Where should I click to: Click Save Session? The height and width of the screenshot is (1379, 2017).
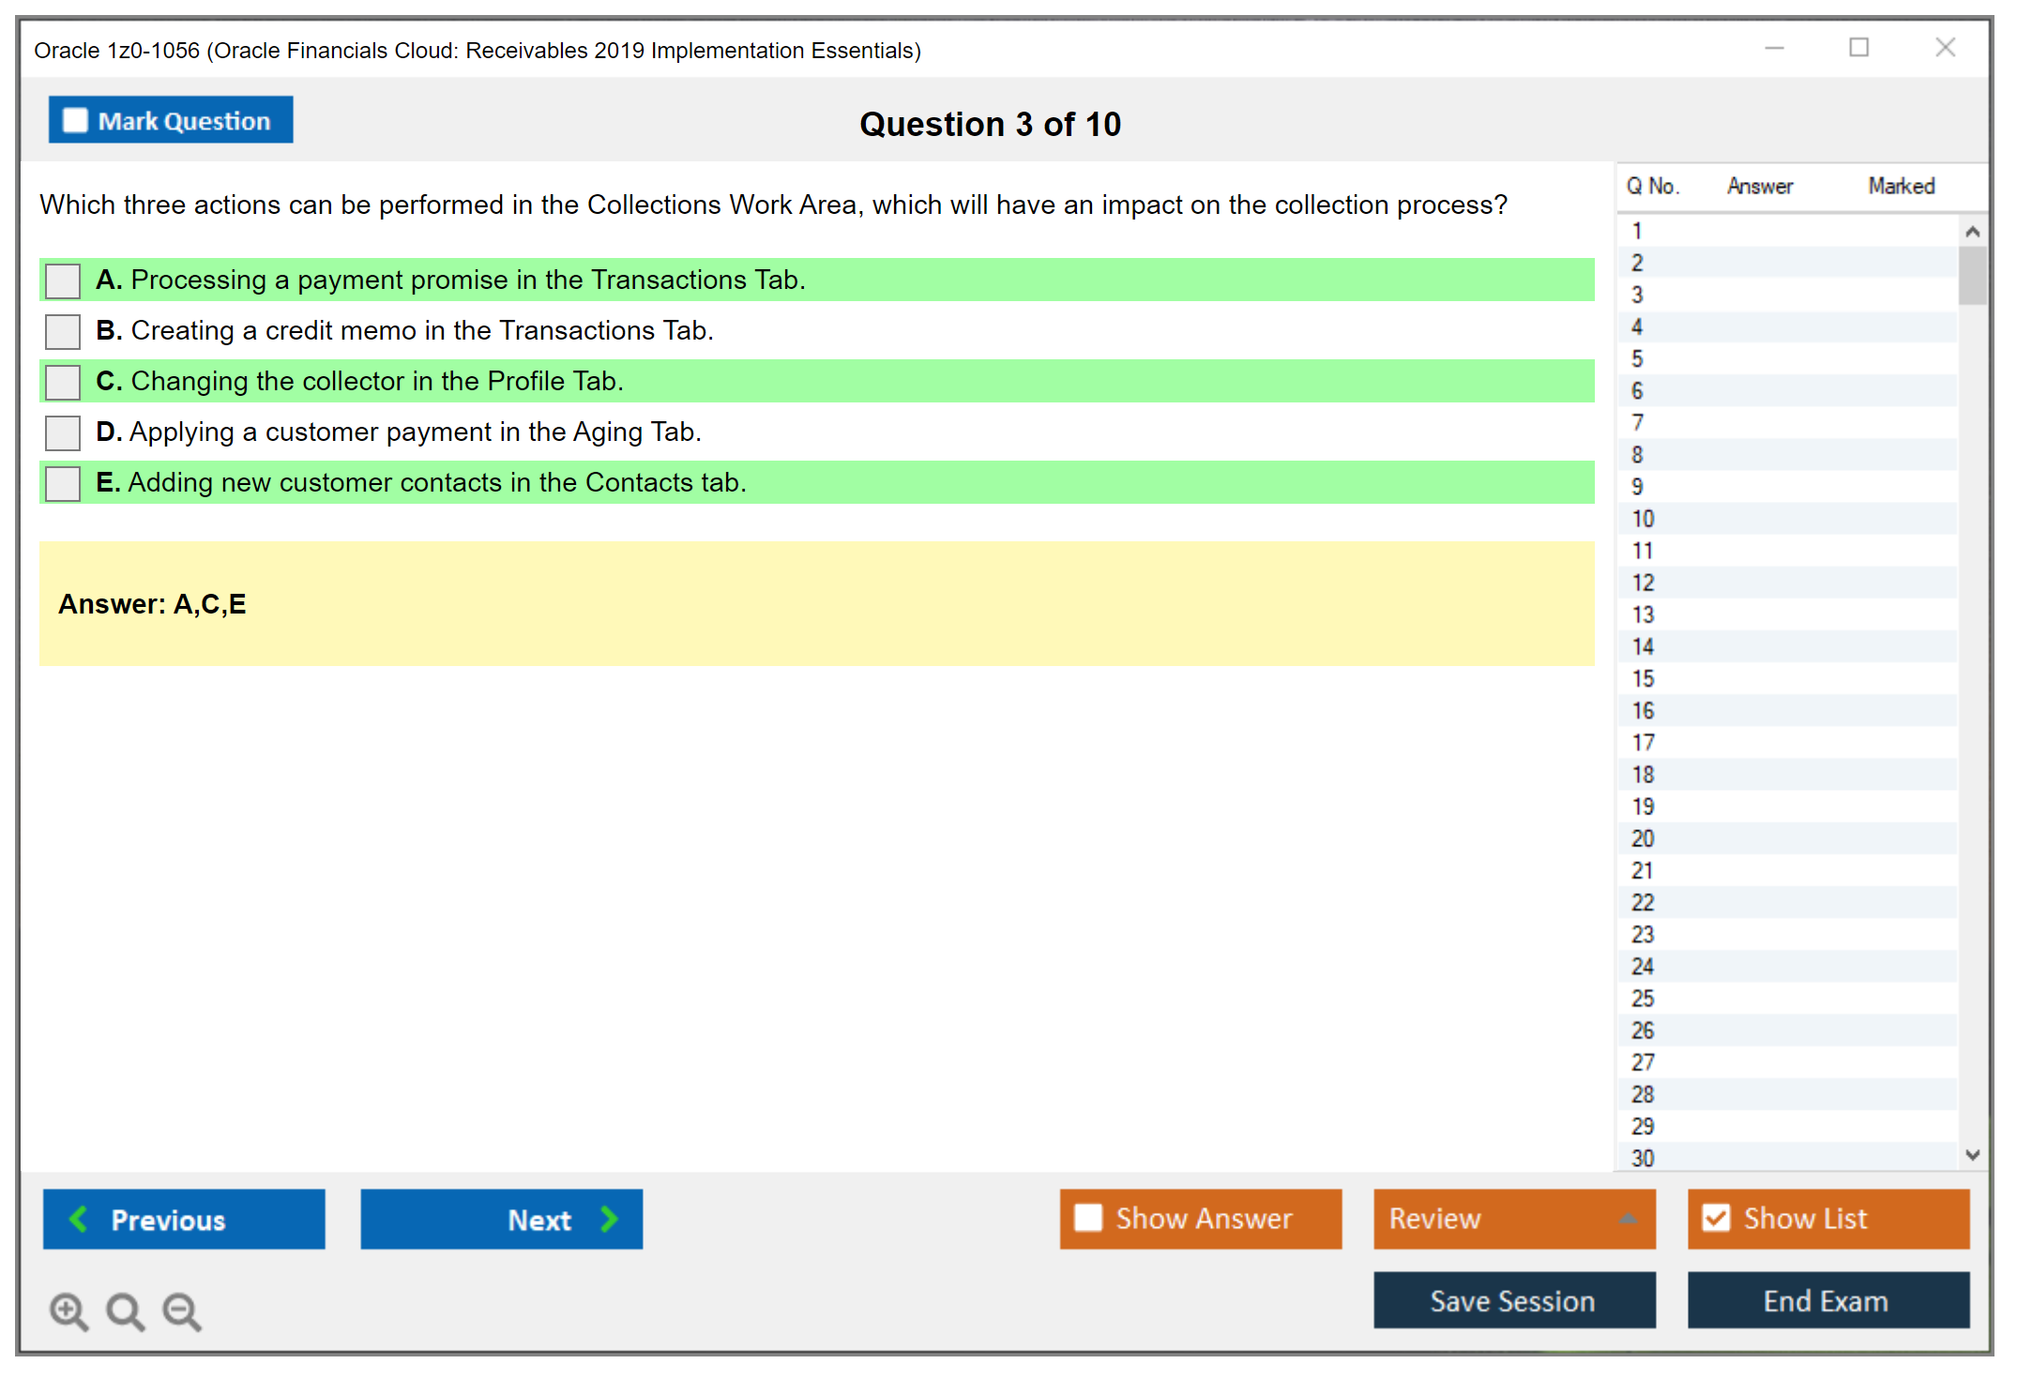1513,1301
